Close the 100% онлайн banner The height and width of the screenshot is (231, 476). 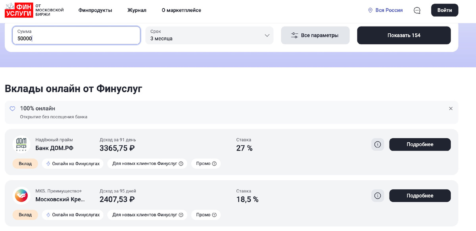(x=451, y=109)
